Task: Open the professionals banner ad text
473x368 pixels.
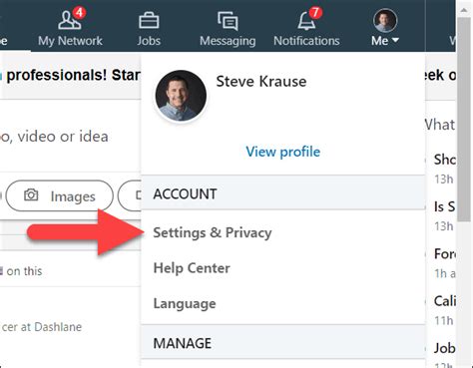Action: coord(73,75)
